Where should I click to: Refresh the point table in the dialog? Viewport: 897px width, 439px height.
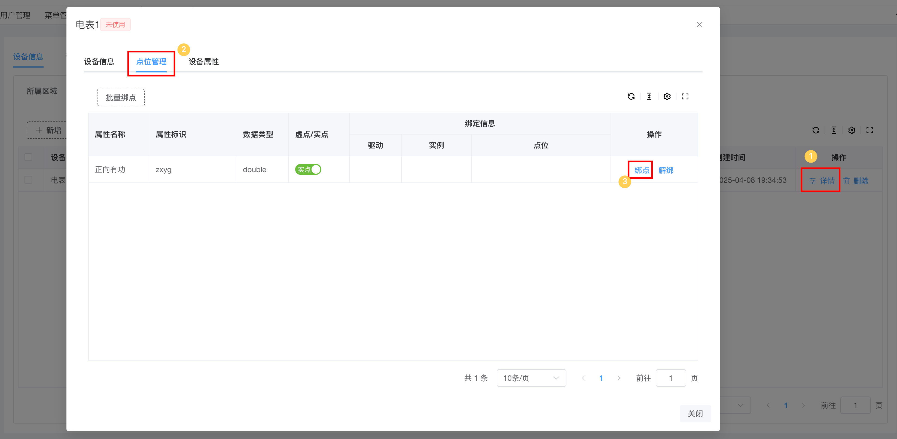tap(631, 96)
